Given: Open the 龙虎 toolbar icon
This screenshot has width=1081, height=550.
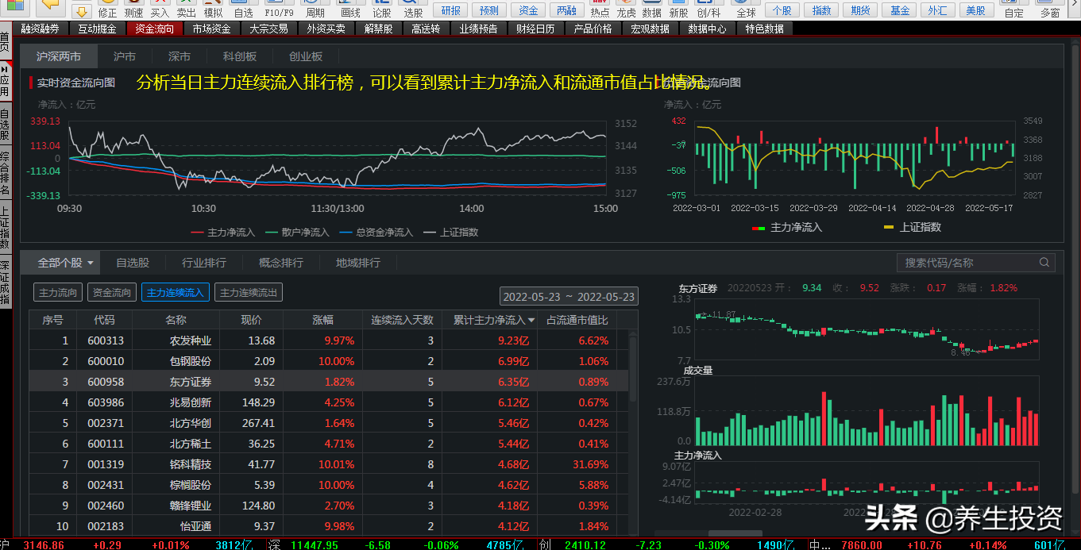Looking at the screenshot, I should click(x=626, y=9).
